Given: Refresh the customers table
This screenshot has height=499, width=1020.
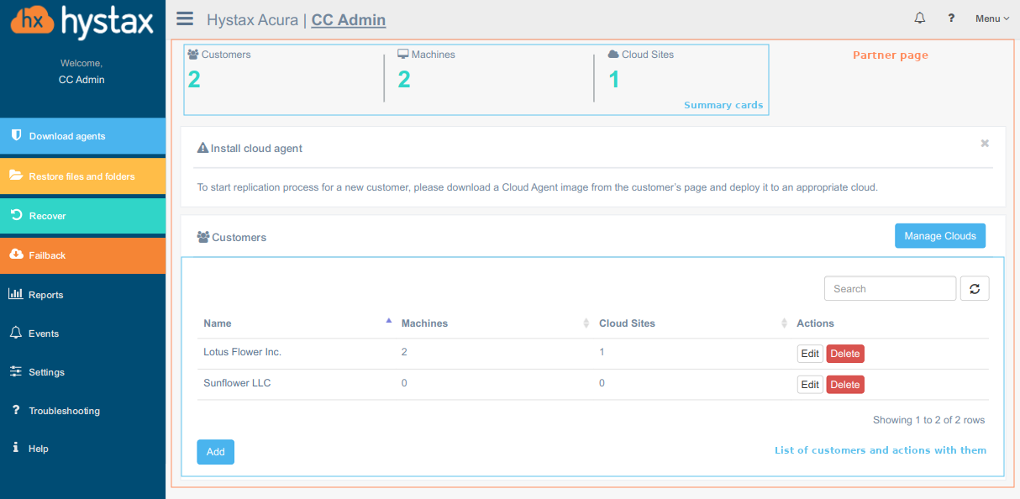Looking at the screenshot, I should pyautogui.click(x=975, y=289).
